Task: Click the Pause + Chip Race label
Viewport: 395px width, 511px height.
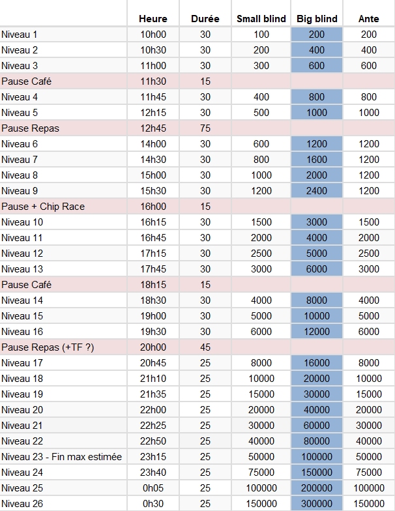Action: [63, 207]
